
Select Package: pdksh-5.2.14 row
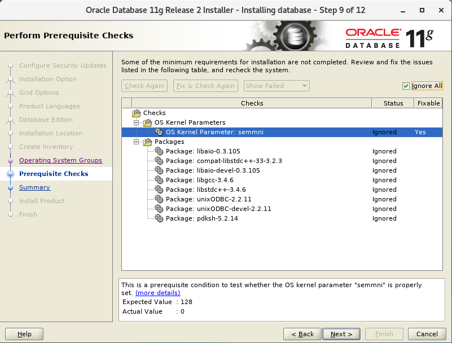[x=282, y=218]
